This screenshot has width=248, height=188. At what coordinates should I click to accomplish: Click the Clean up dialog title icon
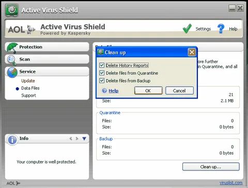(101, 52)
